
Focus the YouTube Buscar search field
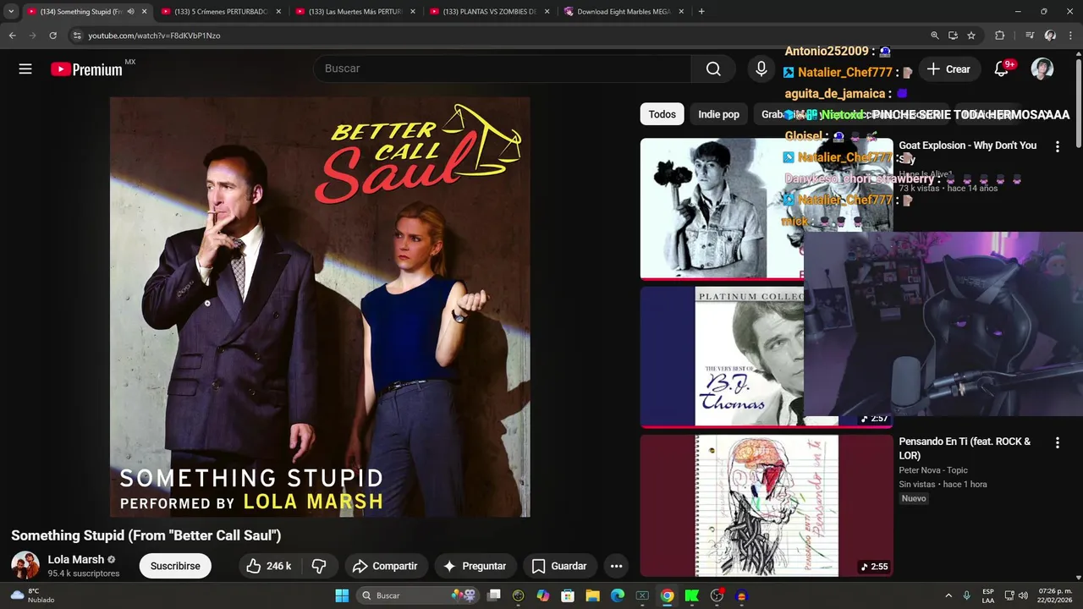click(502, 69)
